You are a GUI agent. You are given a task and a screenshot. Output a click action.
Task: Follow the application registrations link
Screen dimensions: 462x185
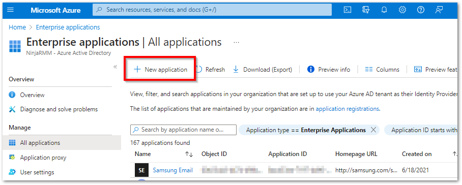coord(348,109)
